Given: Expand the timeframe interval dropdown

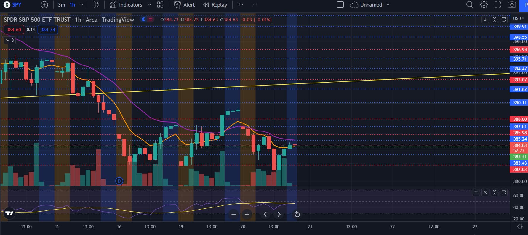Looking at the screenshot, I should click(82, 5).
